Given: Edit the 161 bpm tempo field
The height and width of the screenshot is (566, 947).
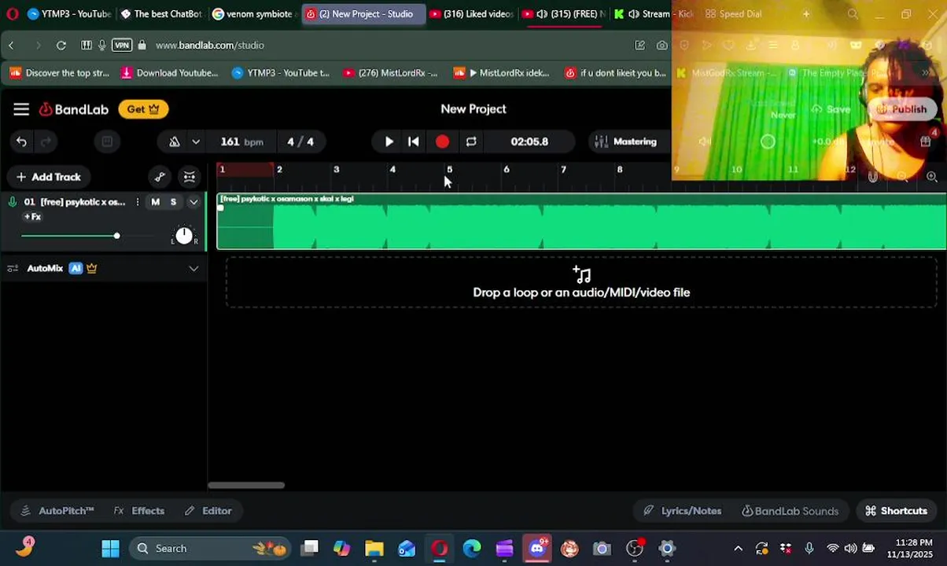Looking at the screenshot, I should (x=241, y=141).
